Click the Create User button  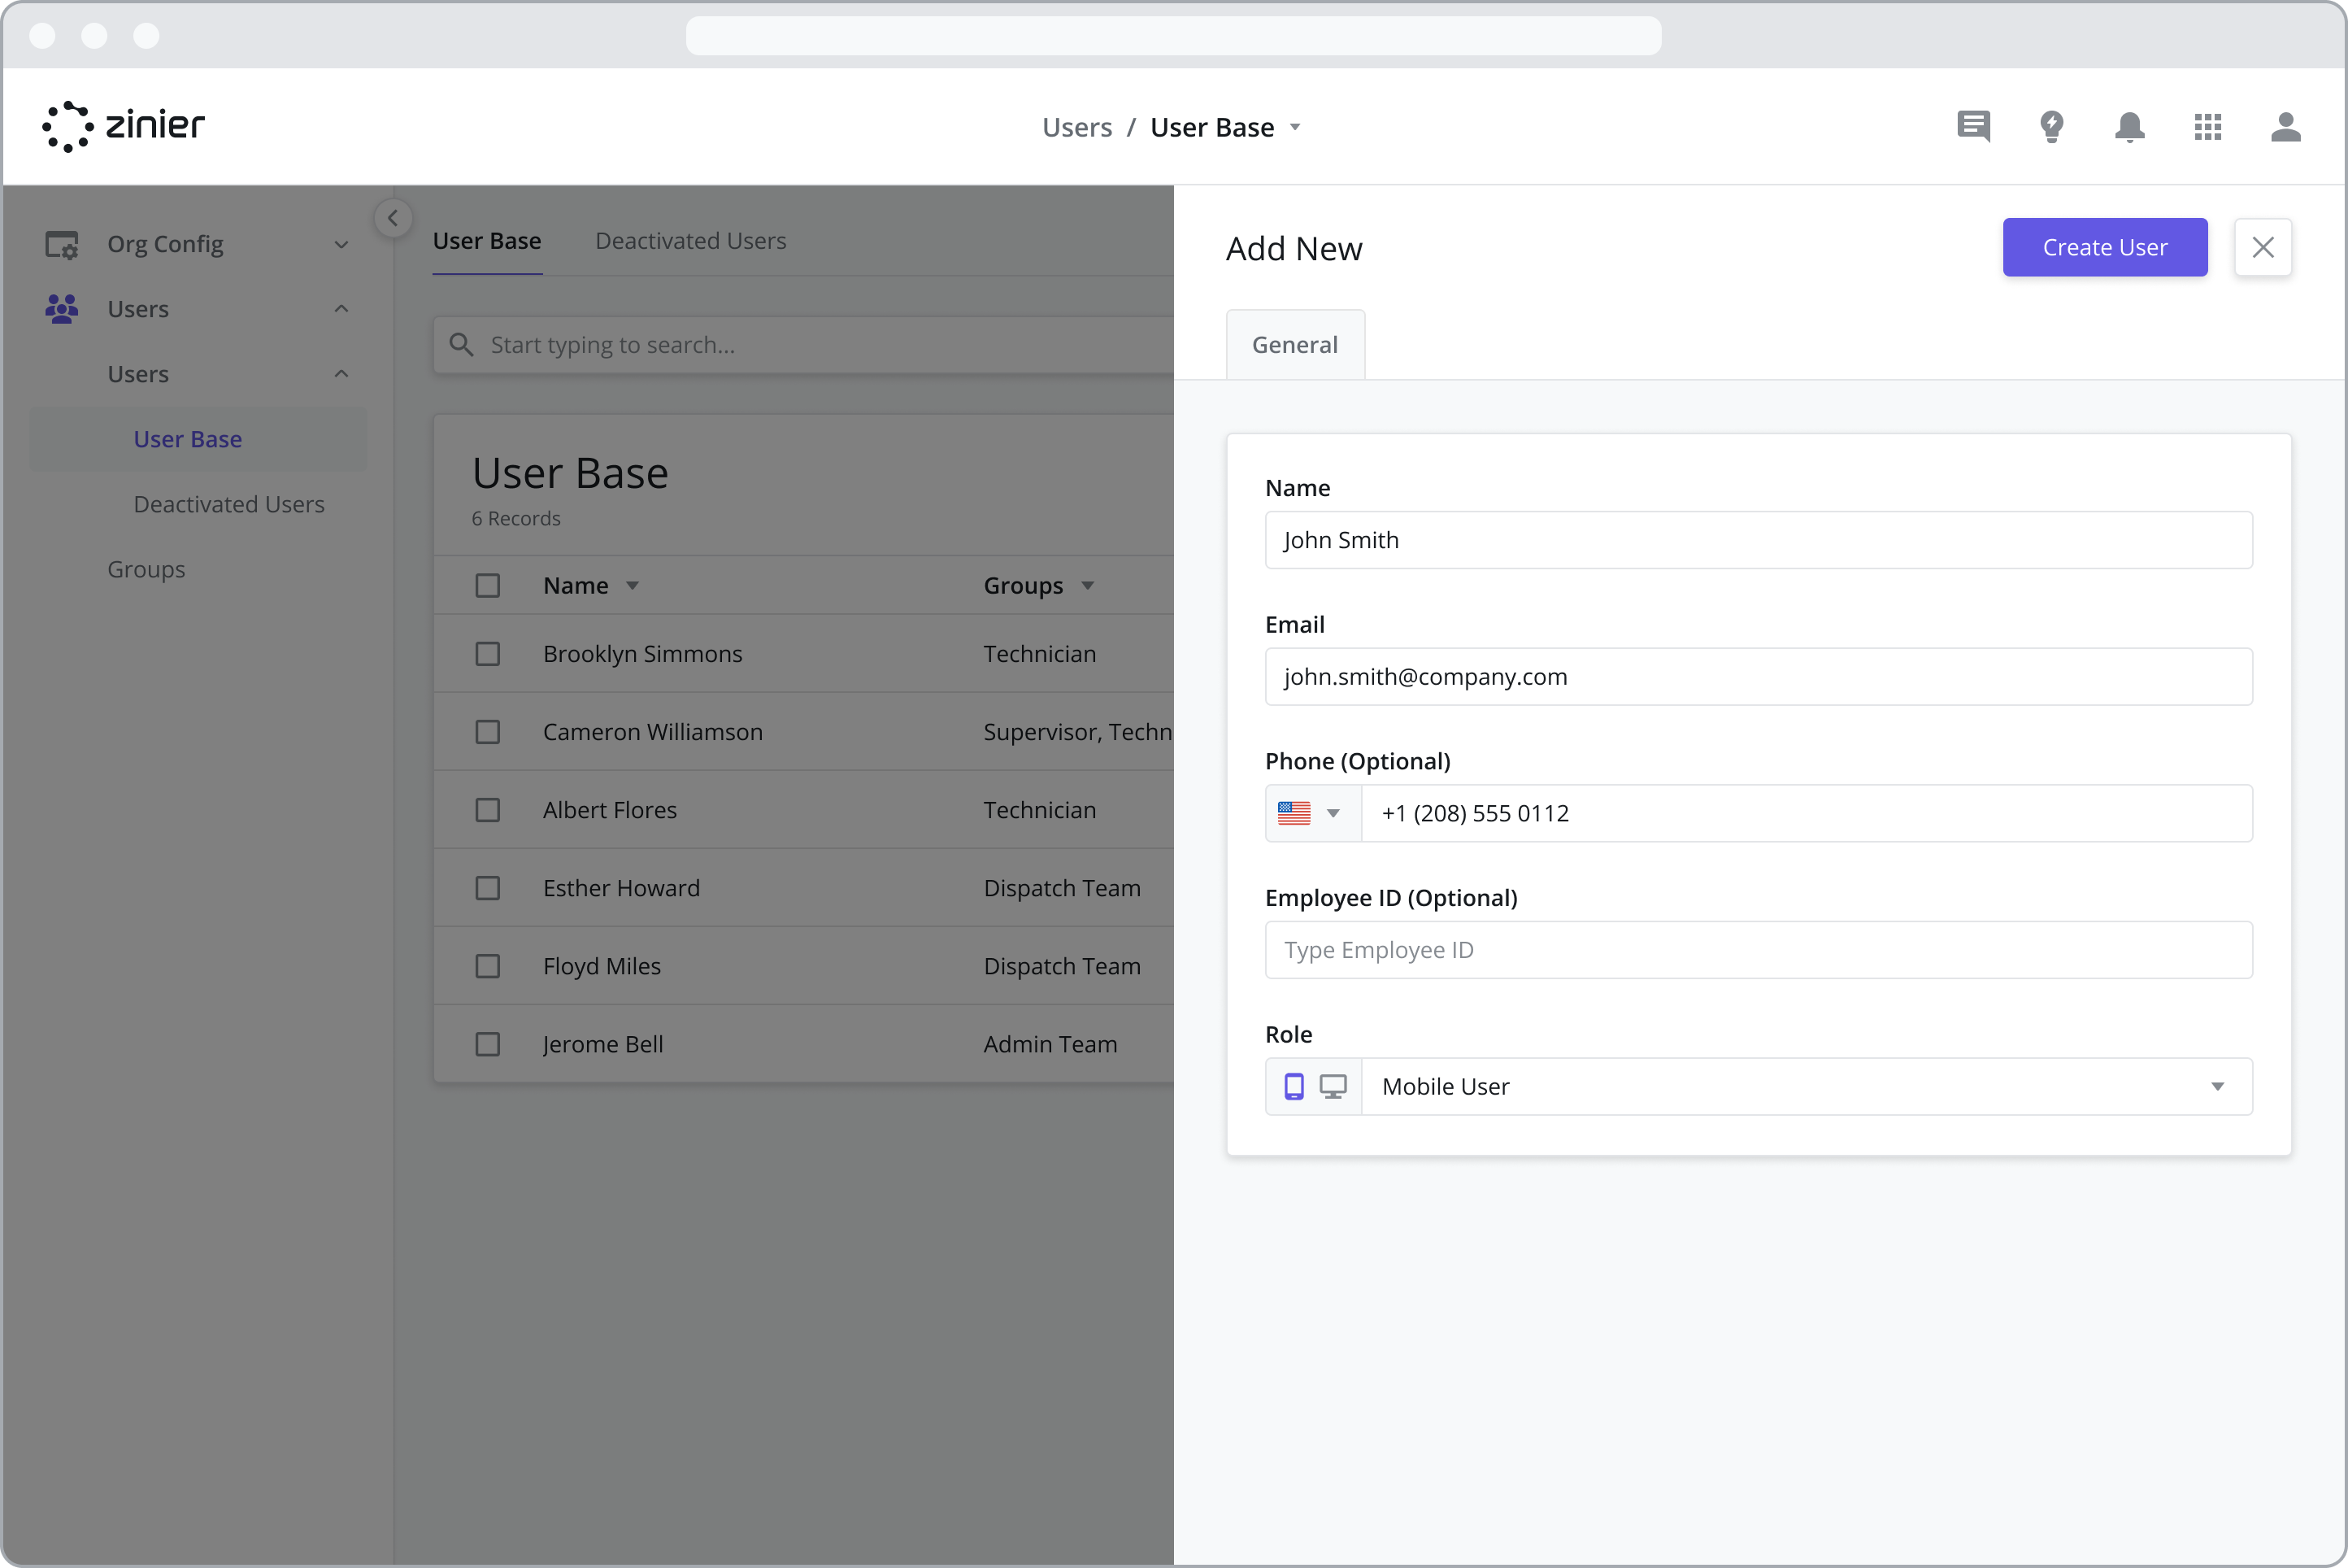click(2104, 247)
